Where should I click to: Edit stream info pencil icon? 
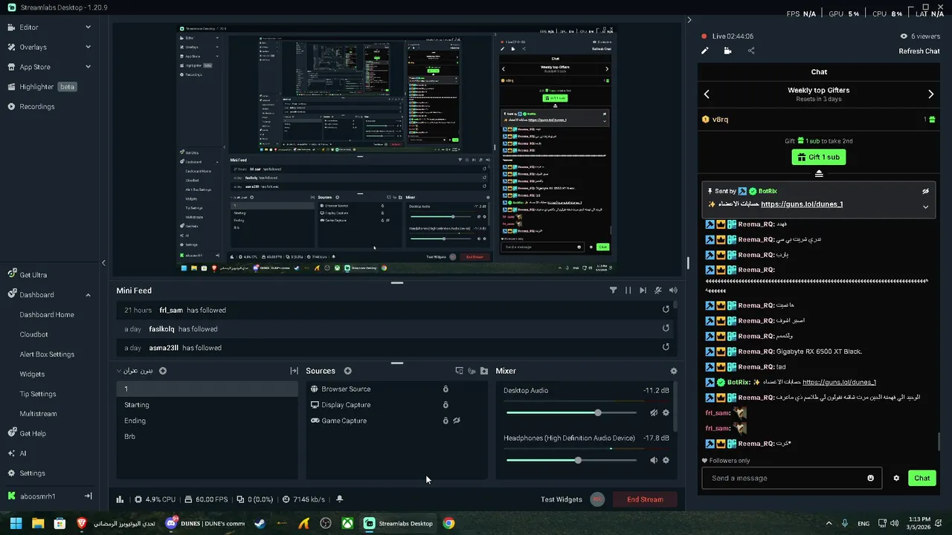point(705,51)
